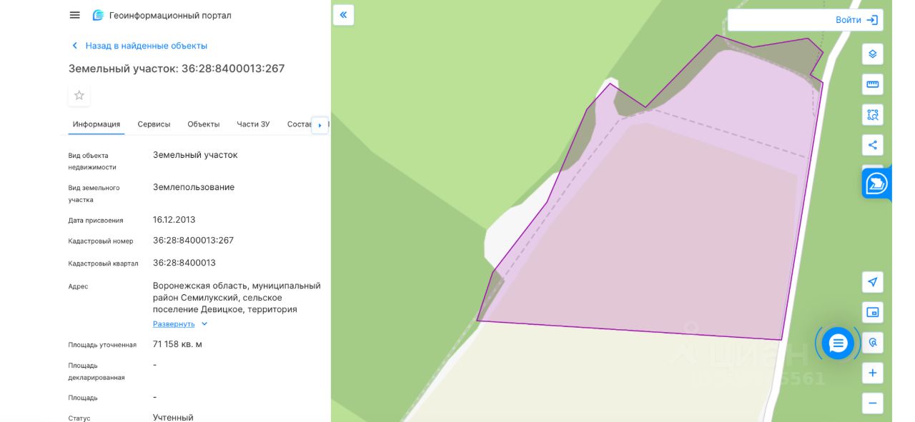This screenshot has height=422, width=915.
Task: Select the ruler measurement tool
Action: [872, 84]
